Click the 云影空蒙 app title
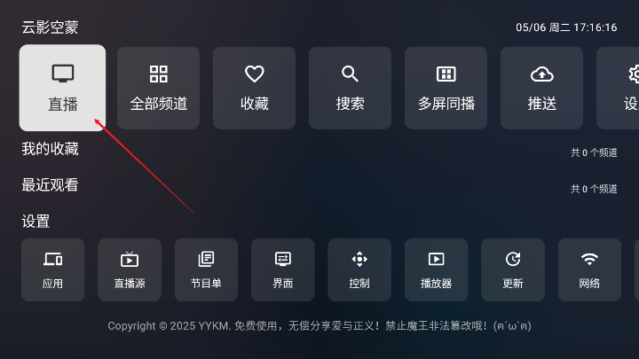The image size is (639, 359). (50, 27)
